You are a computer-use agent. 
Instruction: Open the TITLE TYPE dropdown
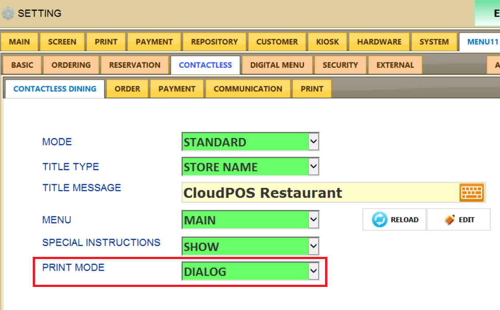[x=250, y=167]
